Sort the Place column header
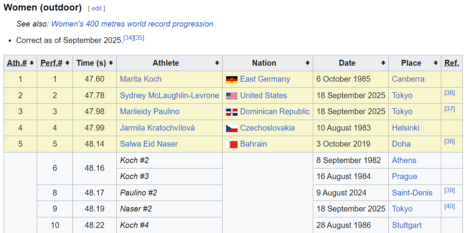The image size is (466, 233). click(436, 63)
